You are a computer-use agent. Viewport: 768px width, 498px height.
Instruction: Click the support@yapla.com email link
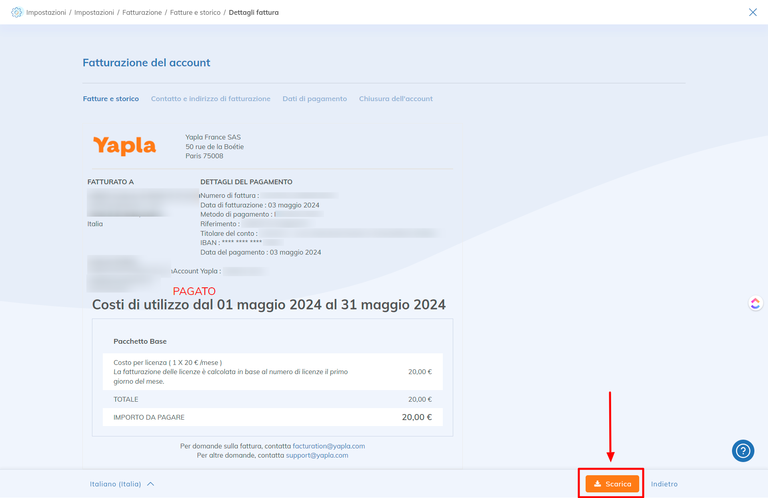click(317, 455)
